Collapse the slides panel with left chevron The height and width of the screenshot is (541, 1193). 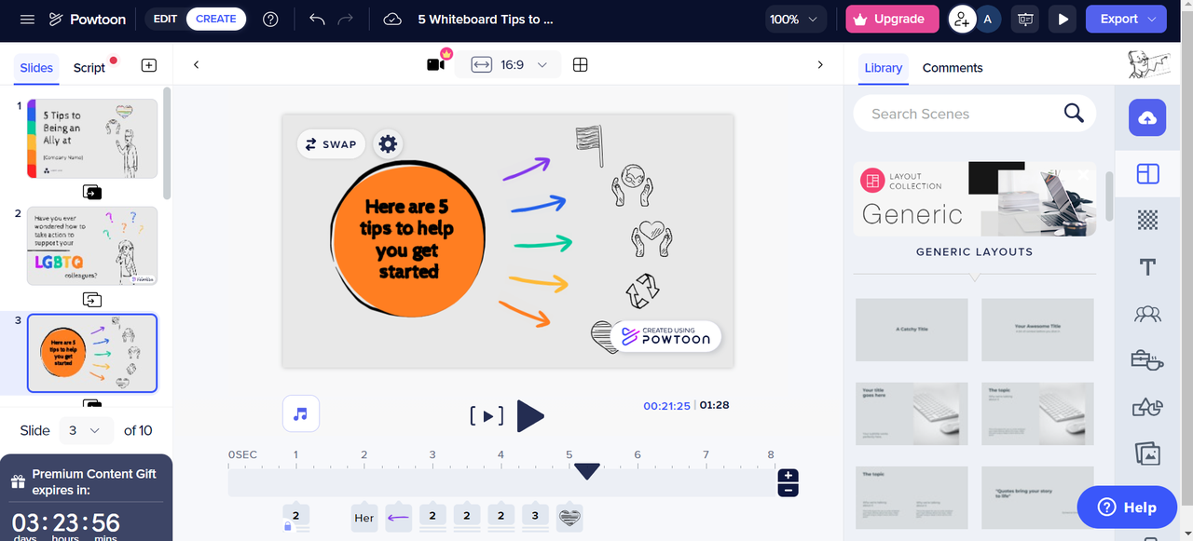[197, 65]
